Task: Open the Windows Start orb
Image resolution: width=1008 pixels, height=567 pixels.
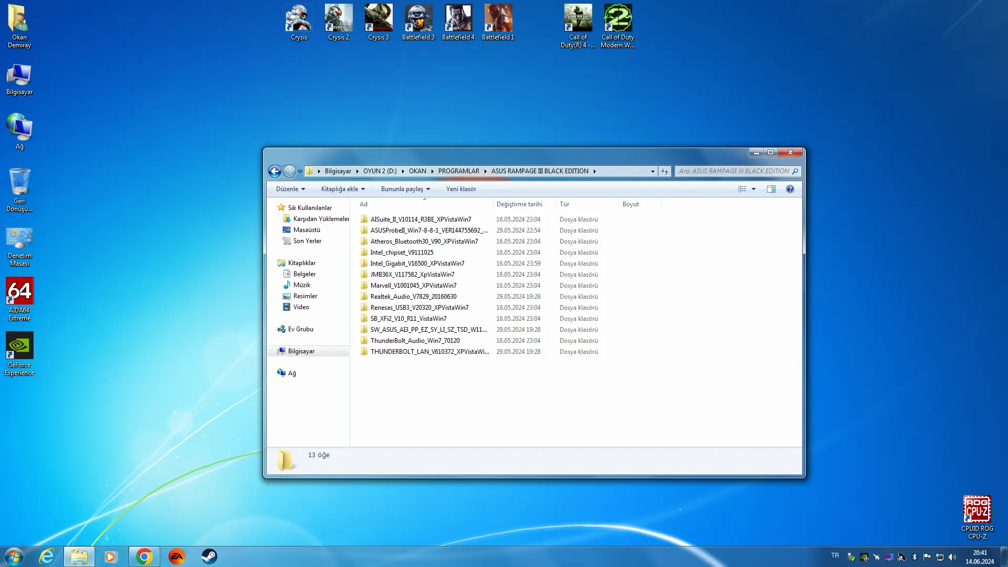Action: click(x=14, y=556)
